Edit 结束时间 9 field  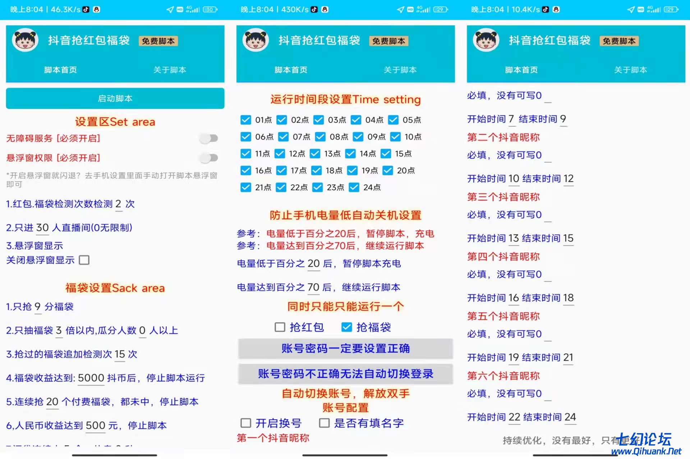click(563, 120)
